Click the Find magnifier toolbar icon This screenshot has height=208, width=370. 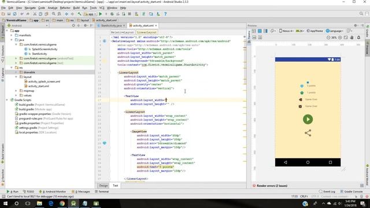(54, 14)
